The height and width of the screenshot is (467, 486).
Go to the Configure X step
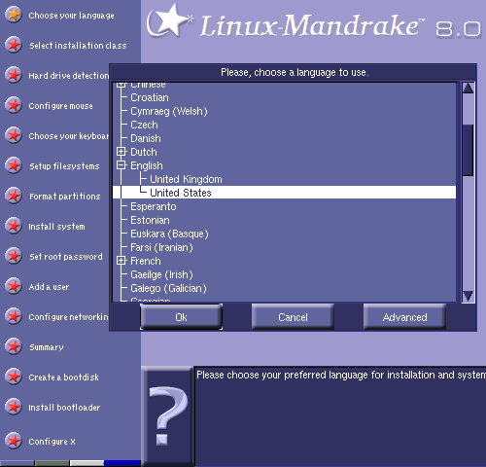[52, 442]
